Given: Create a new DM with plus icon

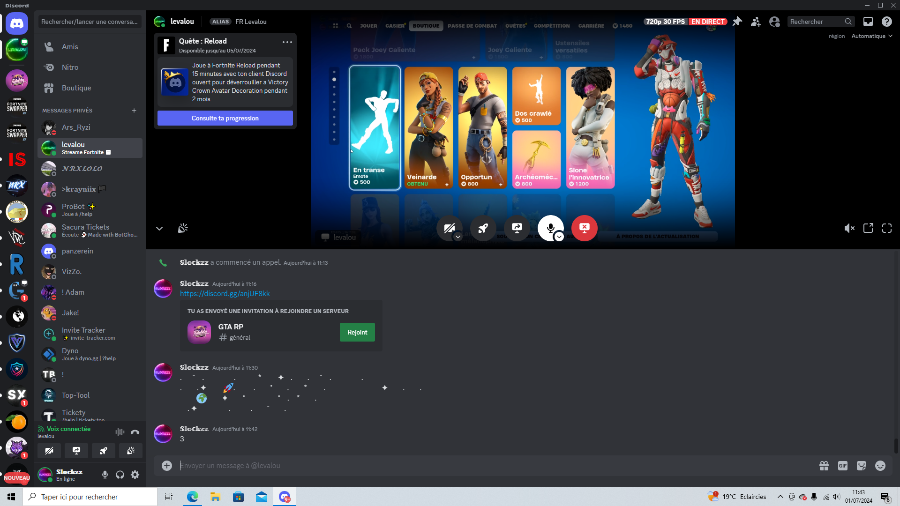Looking at the screenshot, I should click(134, 111).
